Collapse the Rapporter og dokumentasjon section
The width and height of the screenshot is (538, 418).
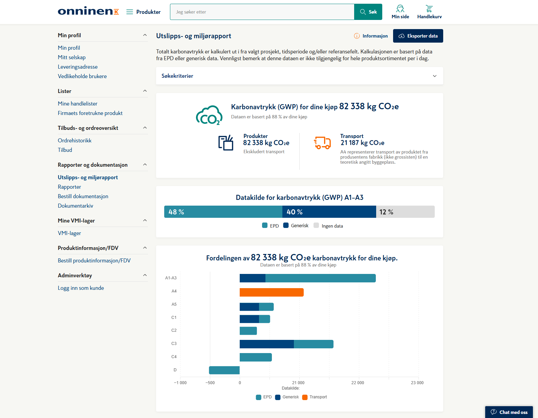[x=145, y=165]
